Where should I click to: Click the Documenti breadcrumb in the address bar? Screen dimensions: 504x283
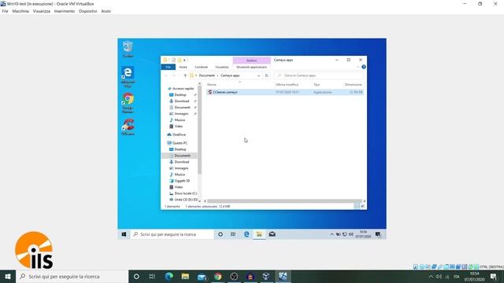click(206, 75)
